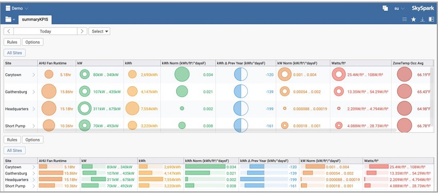The image size is (438, 195).
Task: Go to next day arrow
Action: (x=82, y=31)
